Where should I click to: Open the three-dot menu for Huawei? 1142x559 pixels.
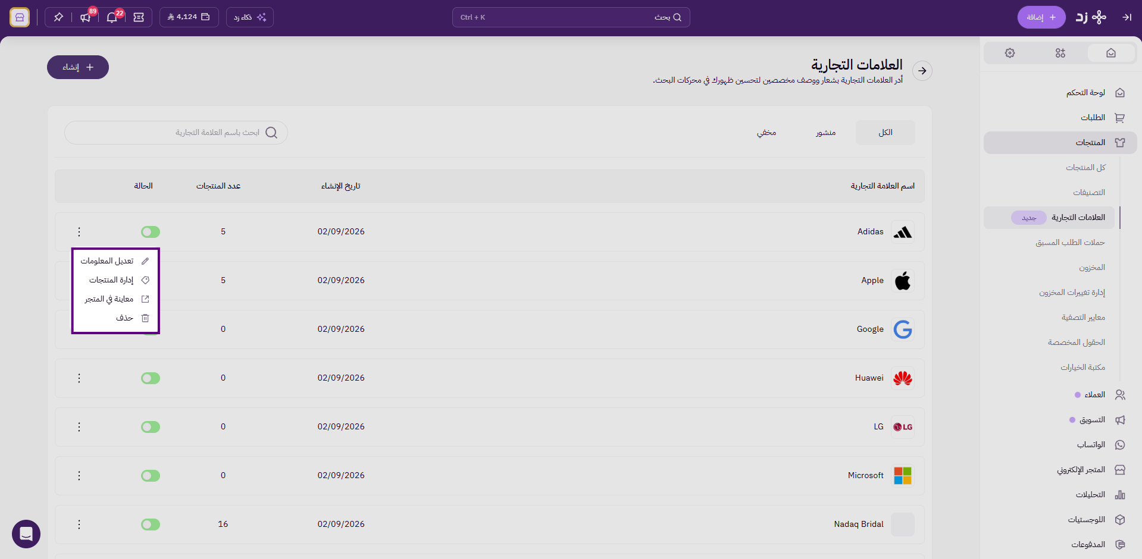tap(79, 378)
